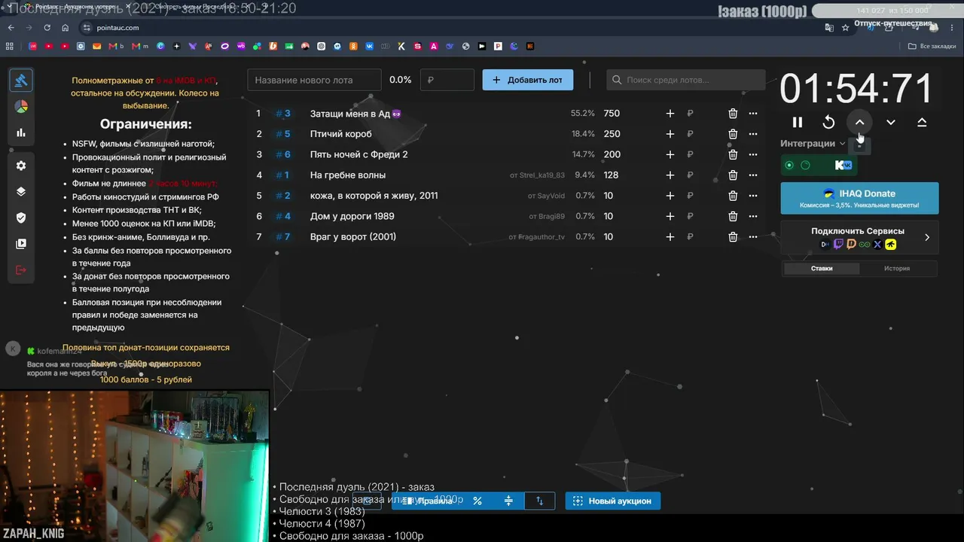Viewport: 964px width, 542px height.
Task: Switch to the Ставки tab
Action: point(822,268)
